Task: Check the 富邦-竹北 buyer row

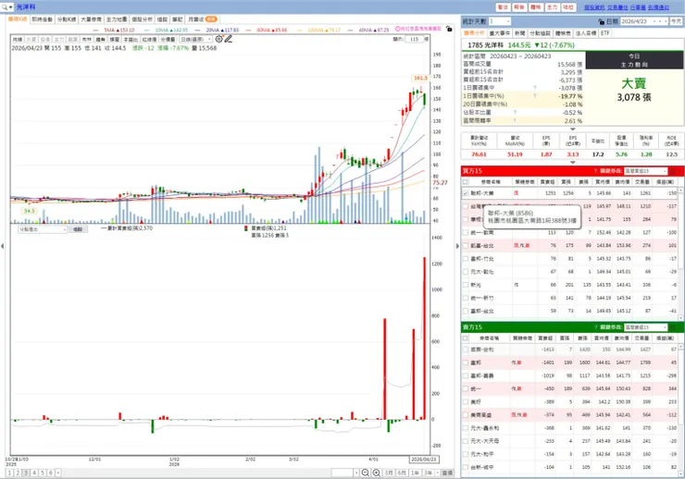Action: 466,259
